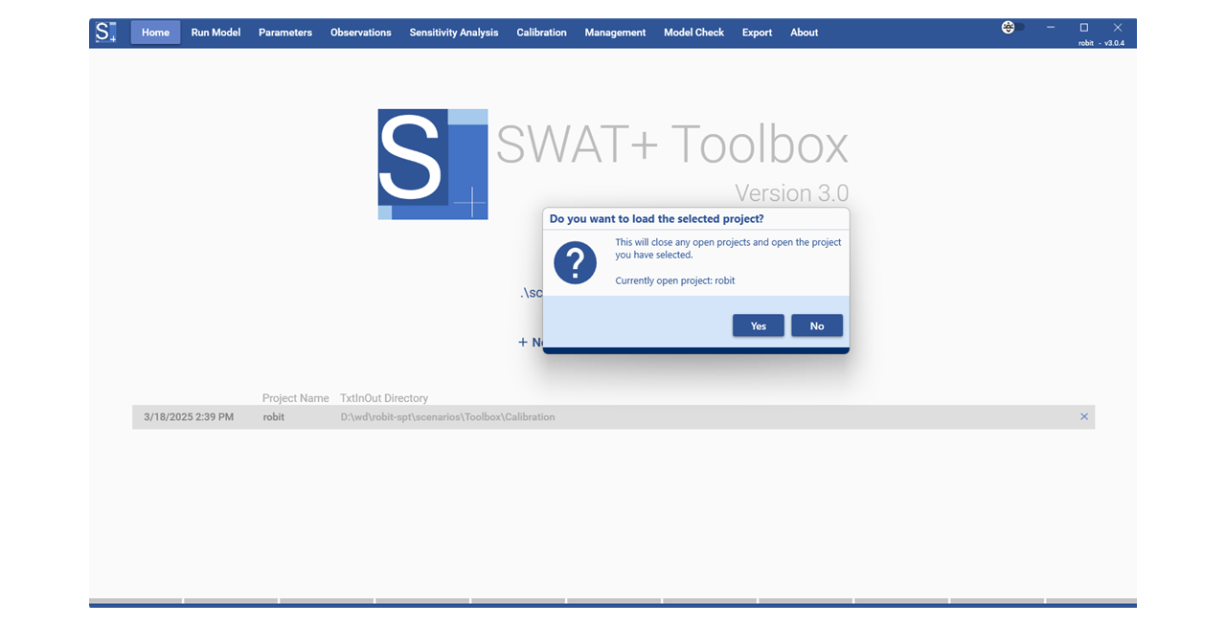This screenshot has width=1226, height=625.
Task: Open the Run Model menu
Action: click(216, 33)
